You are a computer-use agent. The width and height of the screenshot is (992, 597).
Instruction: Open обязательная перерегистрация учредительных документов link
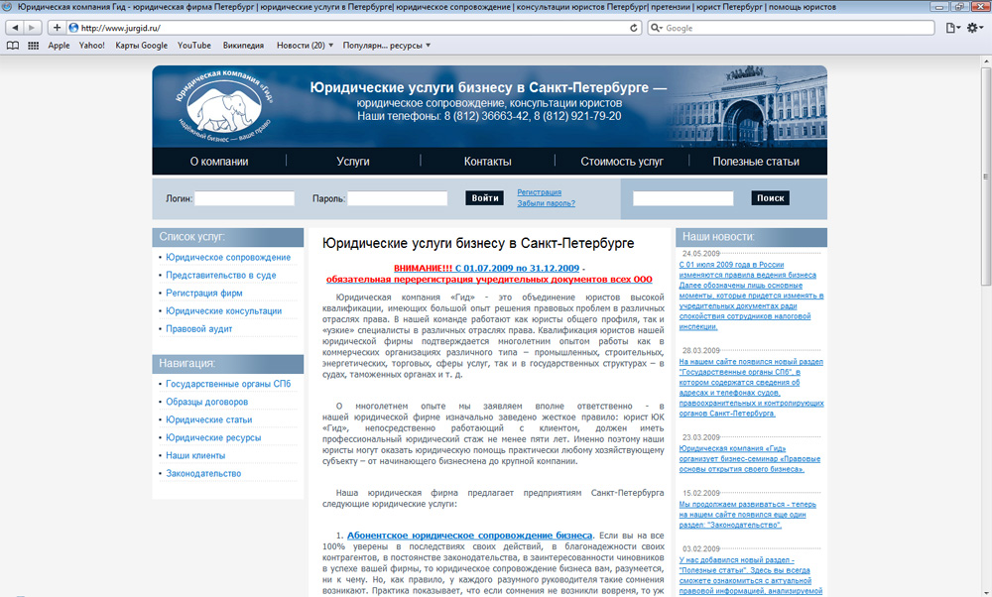pos(489,279)
